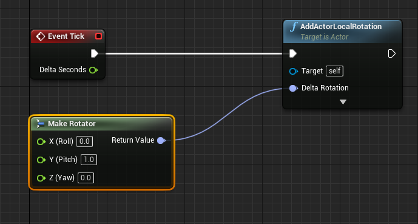Click the Y (Pitch) value field

(x=89, y=160)
